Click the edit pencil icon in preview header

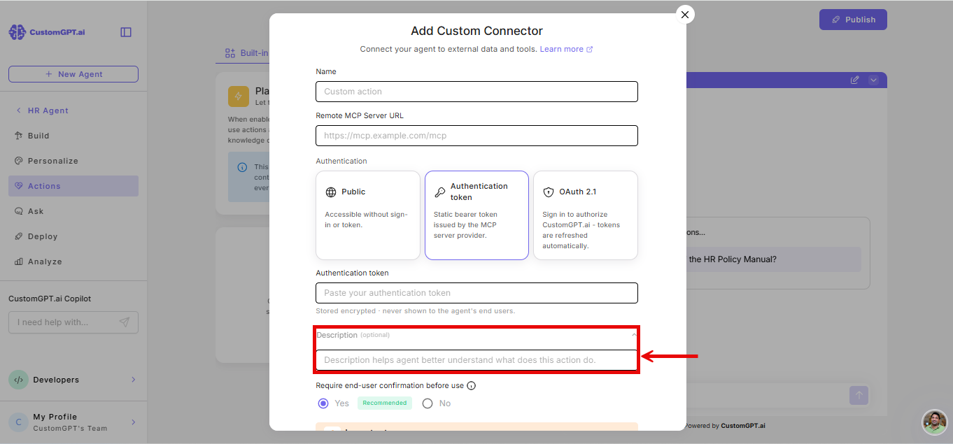click(854, 80)
